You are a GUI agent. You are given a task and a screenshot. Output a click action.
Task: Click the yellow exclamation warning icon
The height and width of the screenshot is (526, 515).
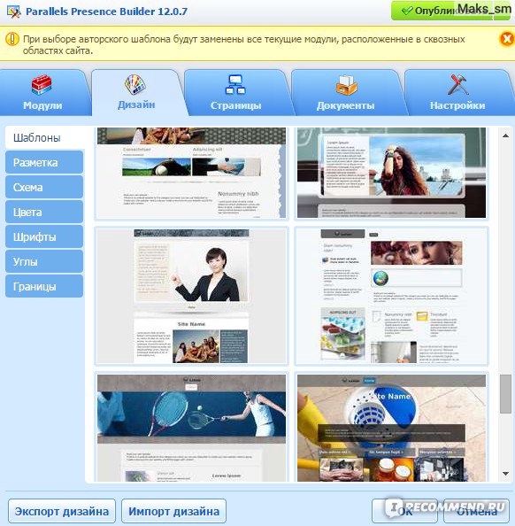[12, 39]
